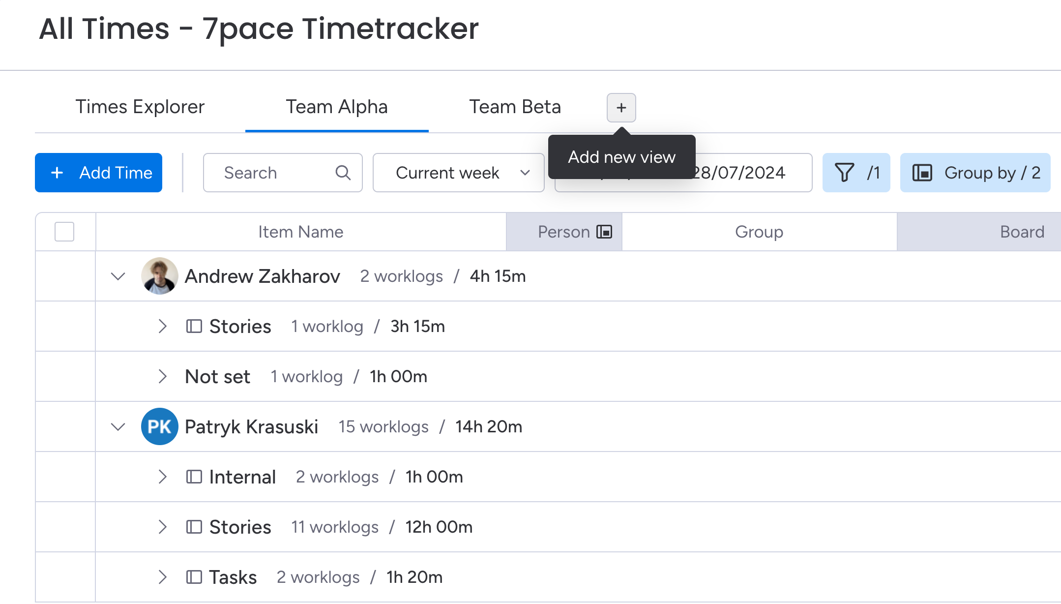Image resolution: width=1061 pixels, height=604 pixels.
Task: Click board icon beside Tasks row
Action: click(194, 577)
